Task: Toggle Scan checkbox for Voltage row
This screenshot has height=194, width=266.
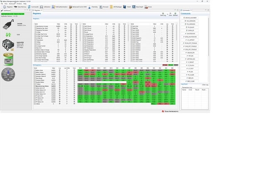Action: (x=76, y=42)
